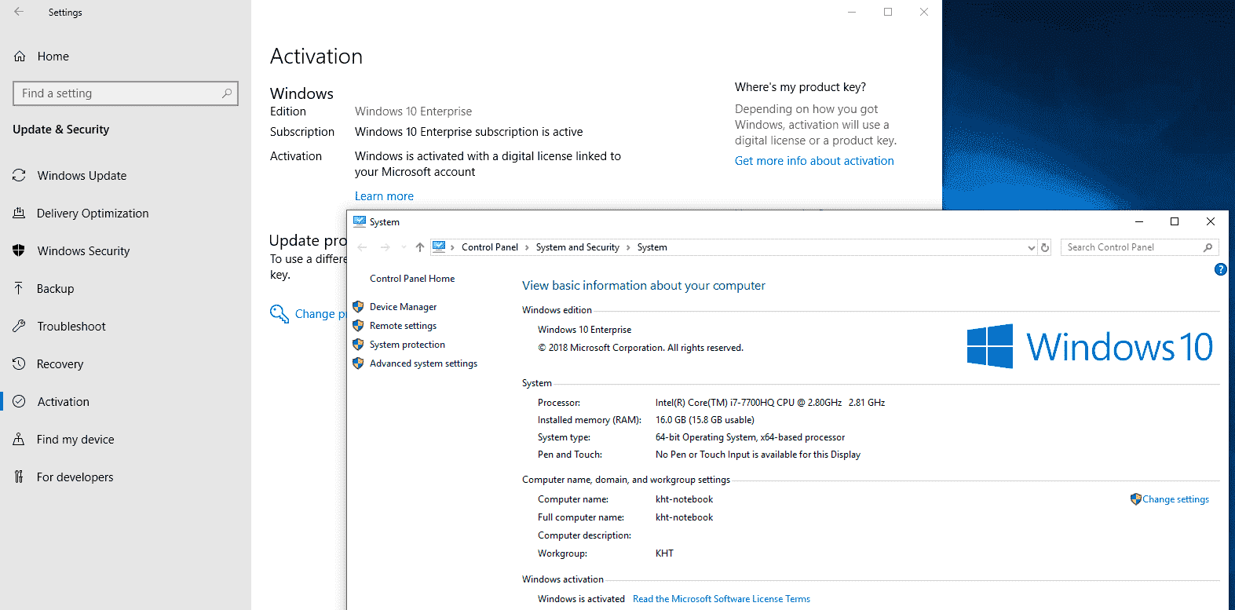Click the Backup upload arrow icon

pyautogui.click(x=19, y=288)
